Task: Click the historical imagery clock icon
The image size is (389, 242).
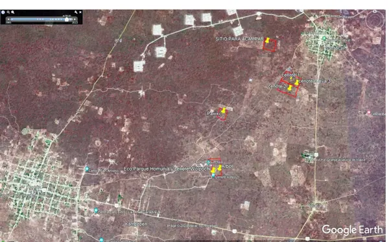Action: [3, 12]
